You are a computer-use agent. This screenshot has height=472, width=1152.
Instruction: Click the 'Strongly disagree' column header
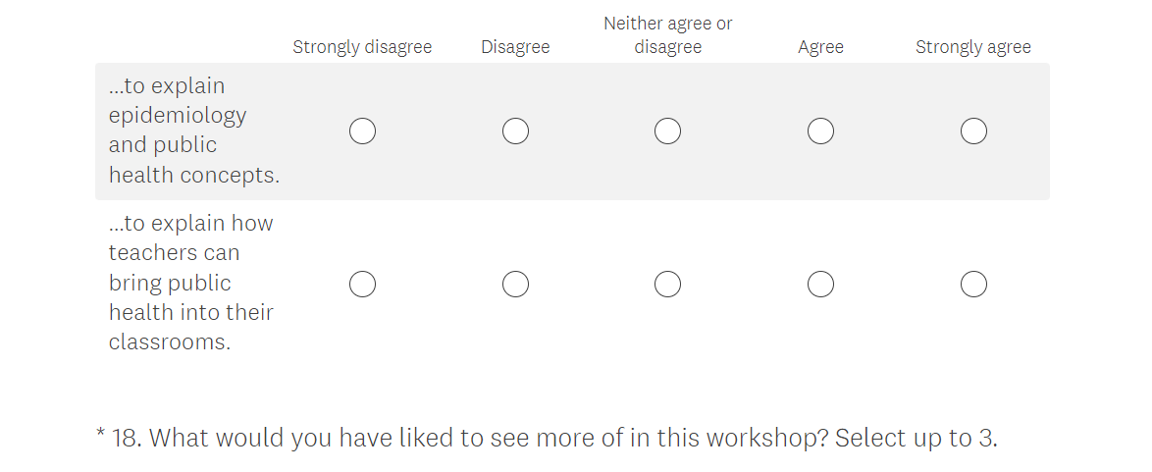tap(362, 47)
